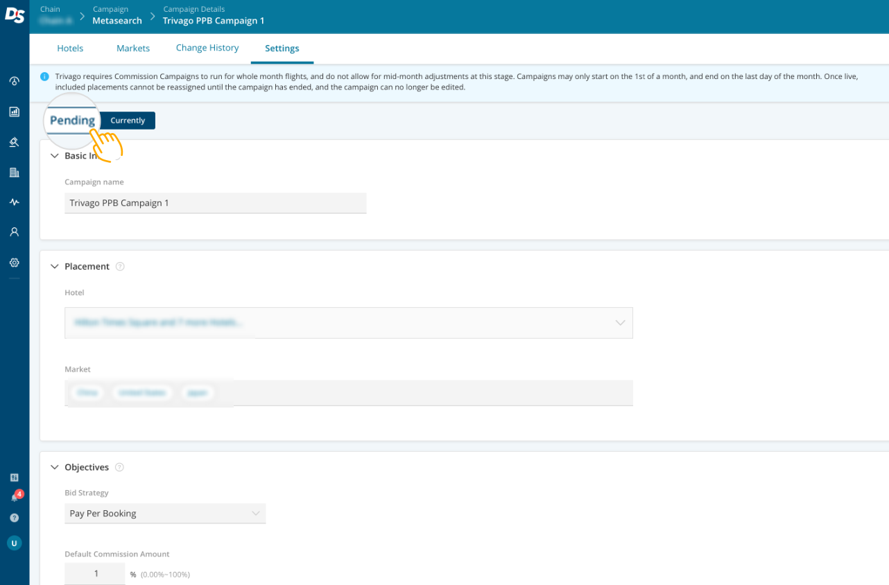The image size is (889, 585).
Task: Open the chart reports icon in sidebar
Action: click(x=14, y=112)
